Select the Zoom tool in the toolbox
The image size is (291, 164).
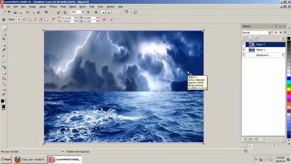(4, 45)
